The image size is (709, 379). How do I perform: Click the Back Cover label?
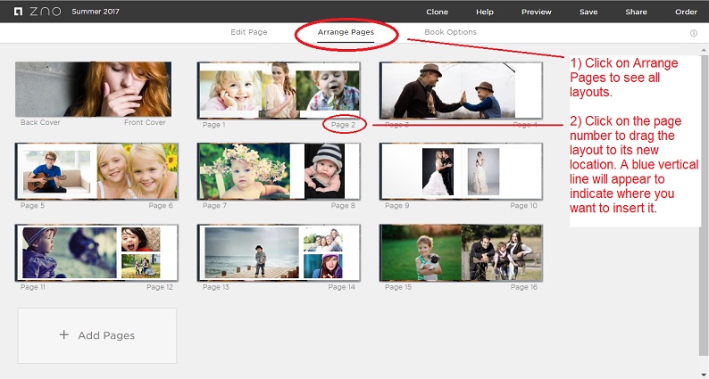pos(40,122)
